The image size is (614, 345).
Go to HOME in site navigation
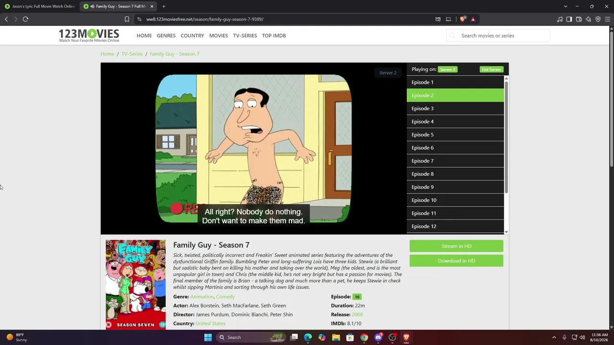[144, 35]
